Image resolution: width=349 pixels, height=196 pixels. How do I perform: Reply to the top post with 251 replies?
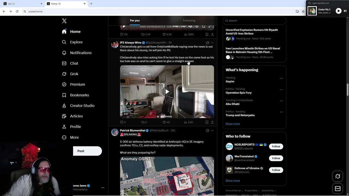[x=124, y=34]
